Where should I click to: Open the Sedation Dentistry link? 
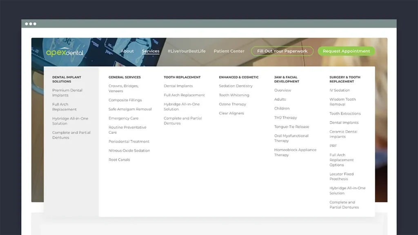click(x=236, y=86)
